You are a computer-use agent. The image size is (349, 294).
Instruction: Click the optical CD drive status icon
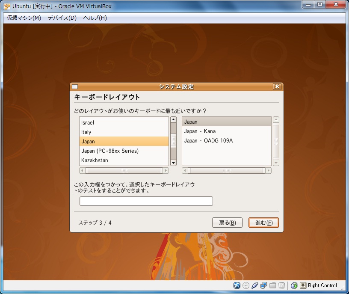coord(246,285)
